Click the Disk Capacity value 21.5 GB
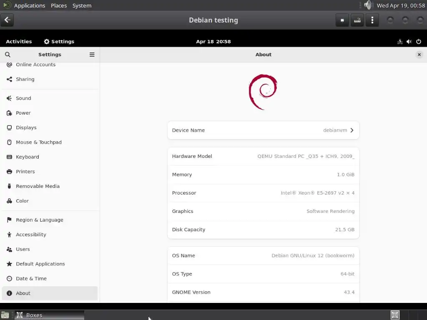 tap(345, 230)
